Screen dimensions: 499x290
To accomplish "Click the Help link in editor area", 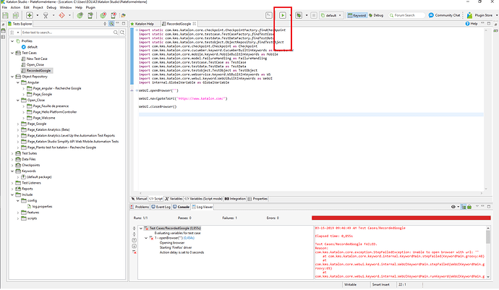I will click(472, 24).
